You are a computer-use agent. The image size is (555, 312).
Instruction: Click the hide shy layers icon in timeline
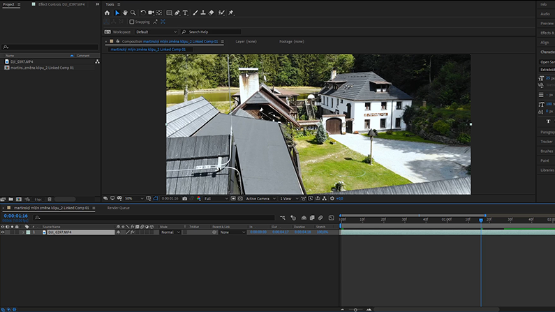304,218
